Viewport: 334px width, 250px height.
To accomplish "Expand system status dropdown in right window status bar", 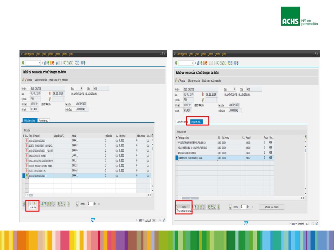I will click(x=296, y=224).
